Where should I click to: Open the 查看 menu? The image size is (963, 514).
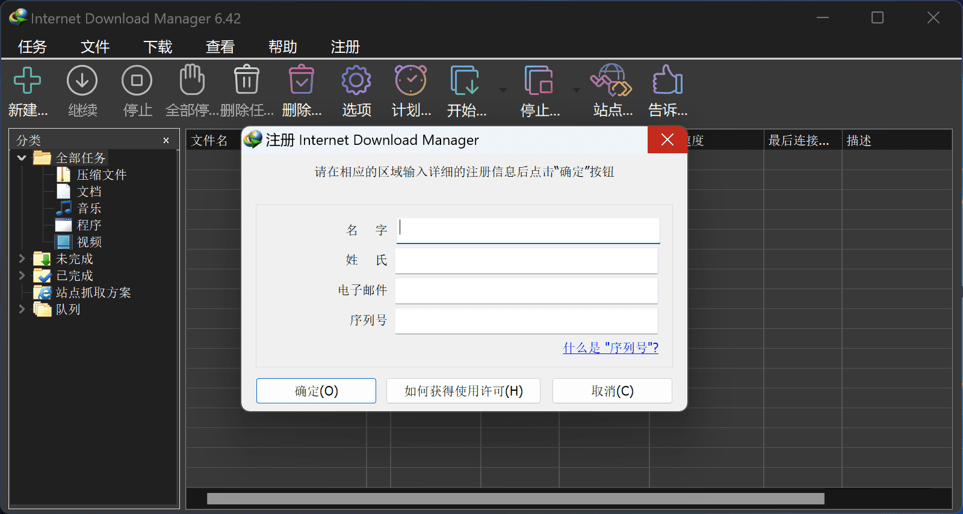click(x=220, y=47)
